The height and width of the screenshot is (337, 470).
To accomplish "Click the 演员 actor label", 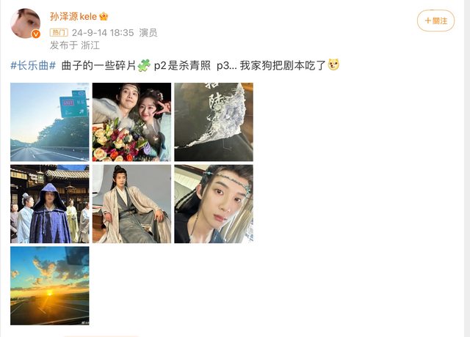I will coord(148,32).
